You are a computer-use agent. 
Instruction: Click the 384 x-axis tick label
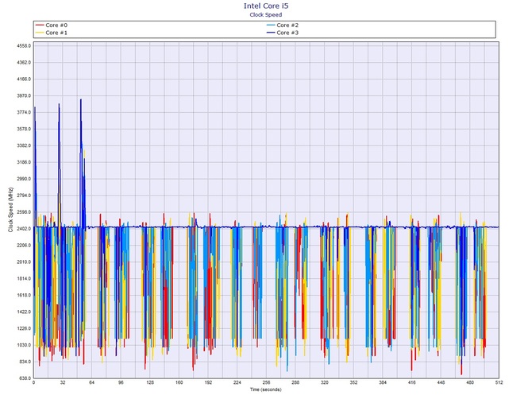tap(383, 382)
